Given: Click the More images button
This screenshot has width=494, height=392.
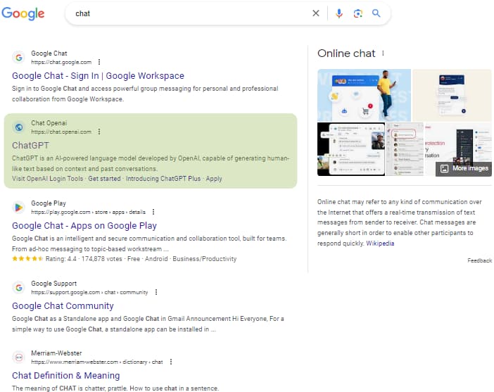Looking at the screenshot, I should click(463, 169).
